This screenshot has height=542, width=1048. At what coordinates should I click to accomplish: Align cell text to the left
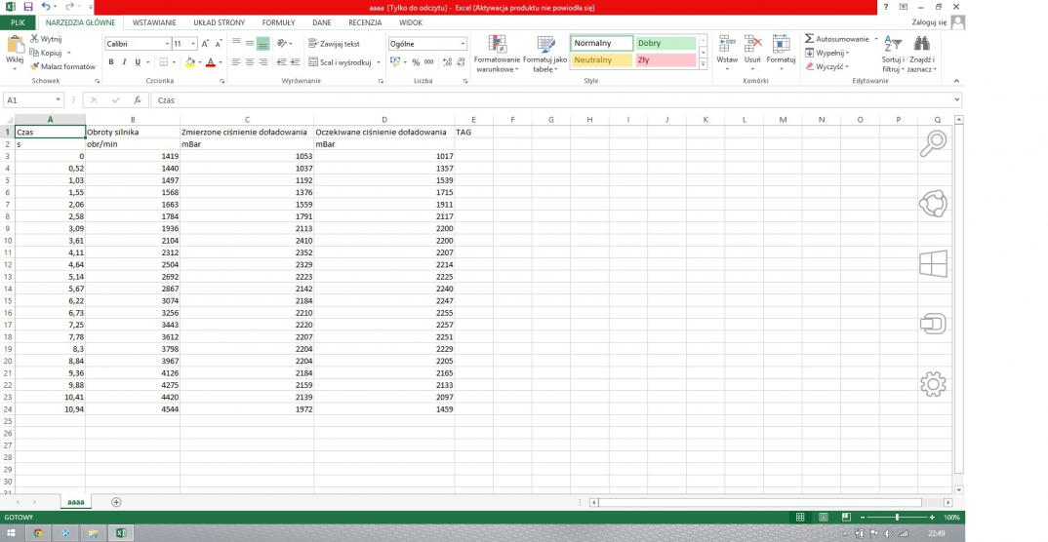tap(236, 62)
